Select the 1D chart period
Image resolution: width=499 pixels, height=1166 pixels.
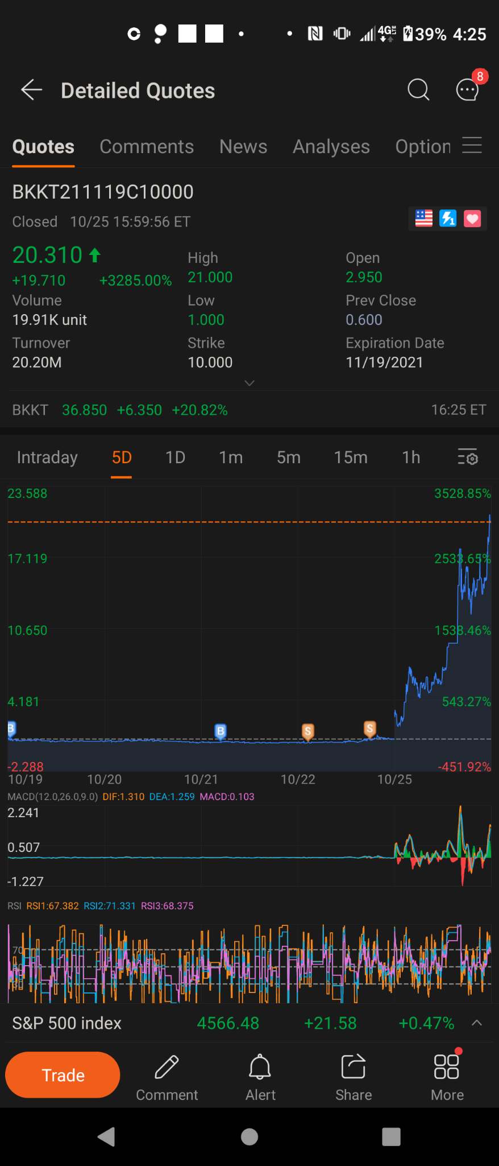click(175, 458)
